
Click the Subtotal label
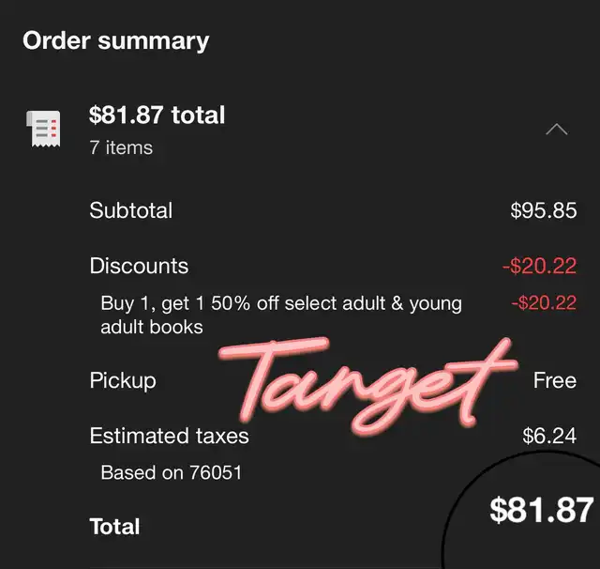click(x=131, y=210)
